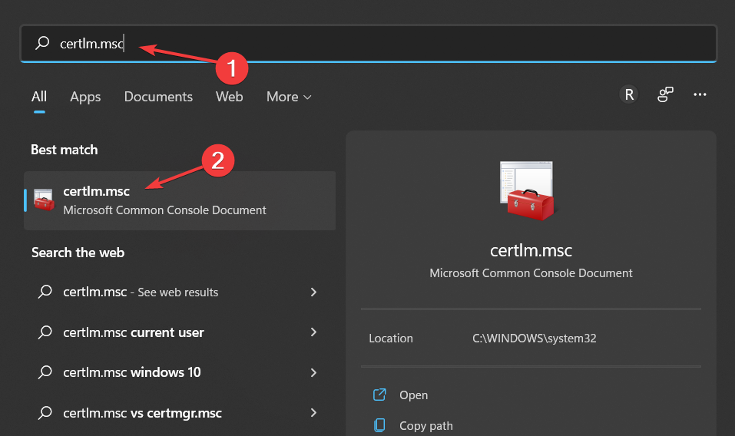Image resolution: width=735 pixels, height=436 pixels.
Task: Click the 'Search the web' heading
Action: click(x=78, y=253)
